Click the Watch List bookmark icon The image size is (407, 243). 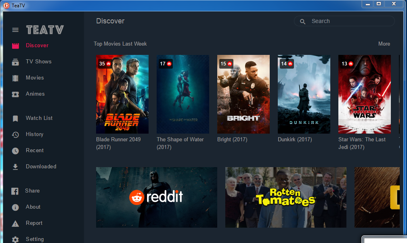[15, 118]
